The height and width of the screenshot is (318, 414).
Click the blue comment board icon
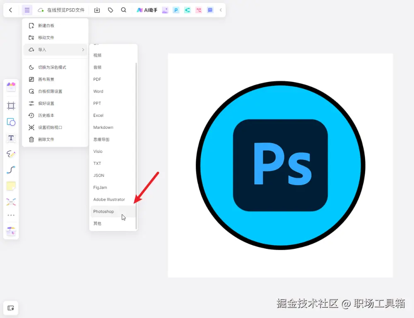210,10
